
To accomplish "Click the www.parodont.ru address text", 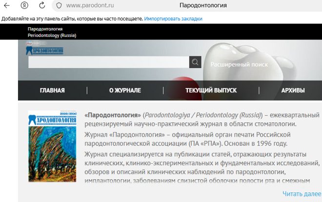I will click(90, 5).
